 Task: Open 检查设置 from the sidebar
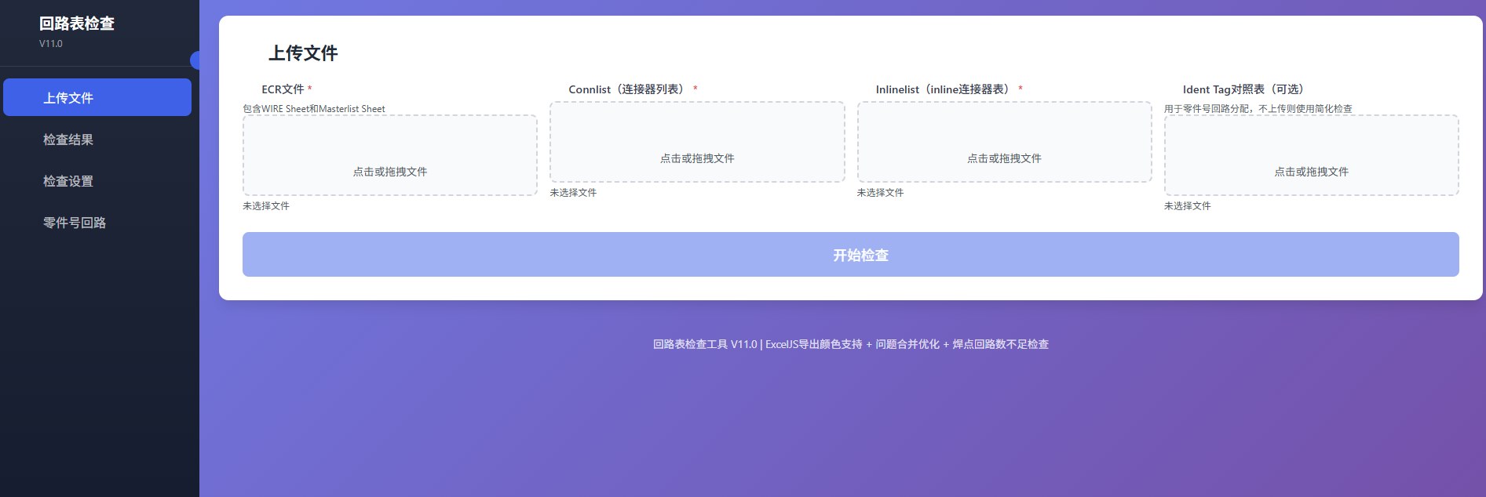tap(97, 181)
